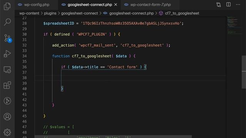Click wp-content in the breadcrumb
This screenshot has width=246, height=138.
click(x=29, y=13)
